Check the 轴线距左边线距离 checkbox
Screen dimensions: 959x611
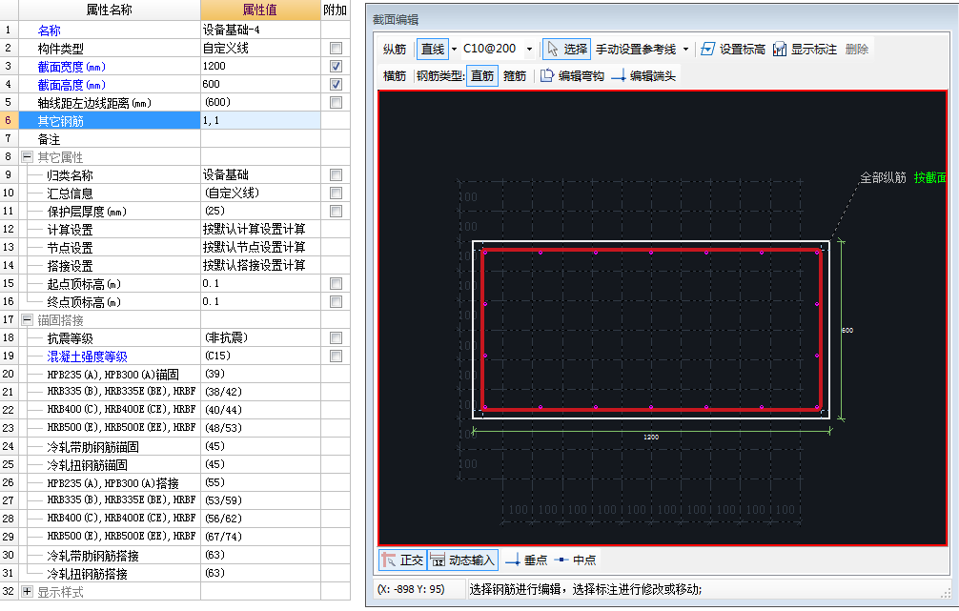(x=336, y=102)
